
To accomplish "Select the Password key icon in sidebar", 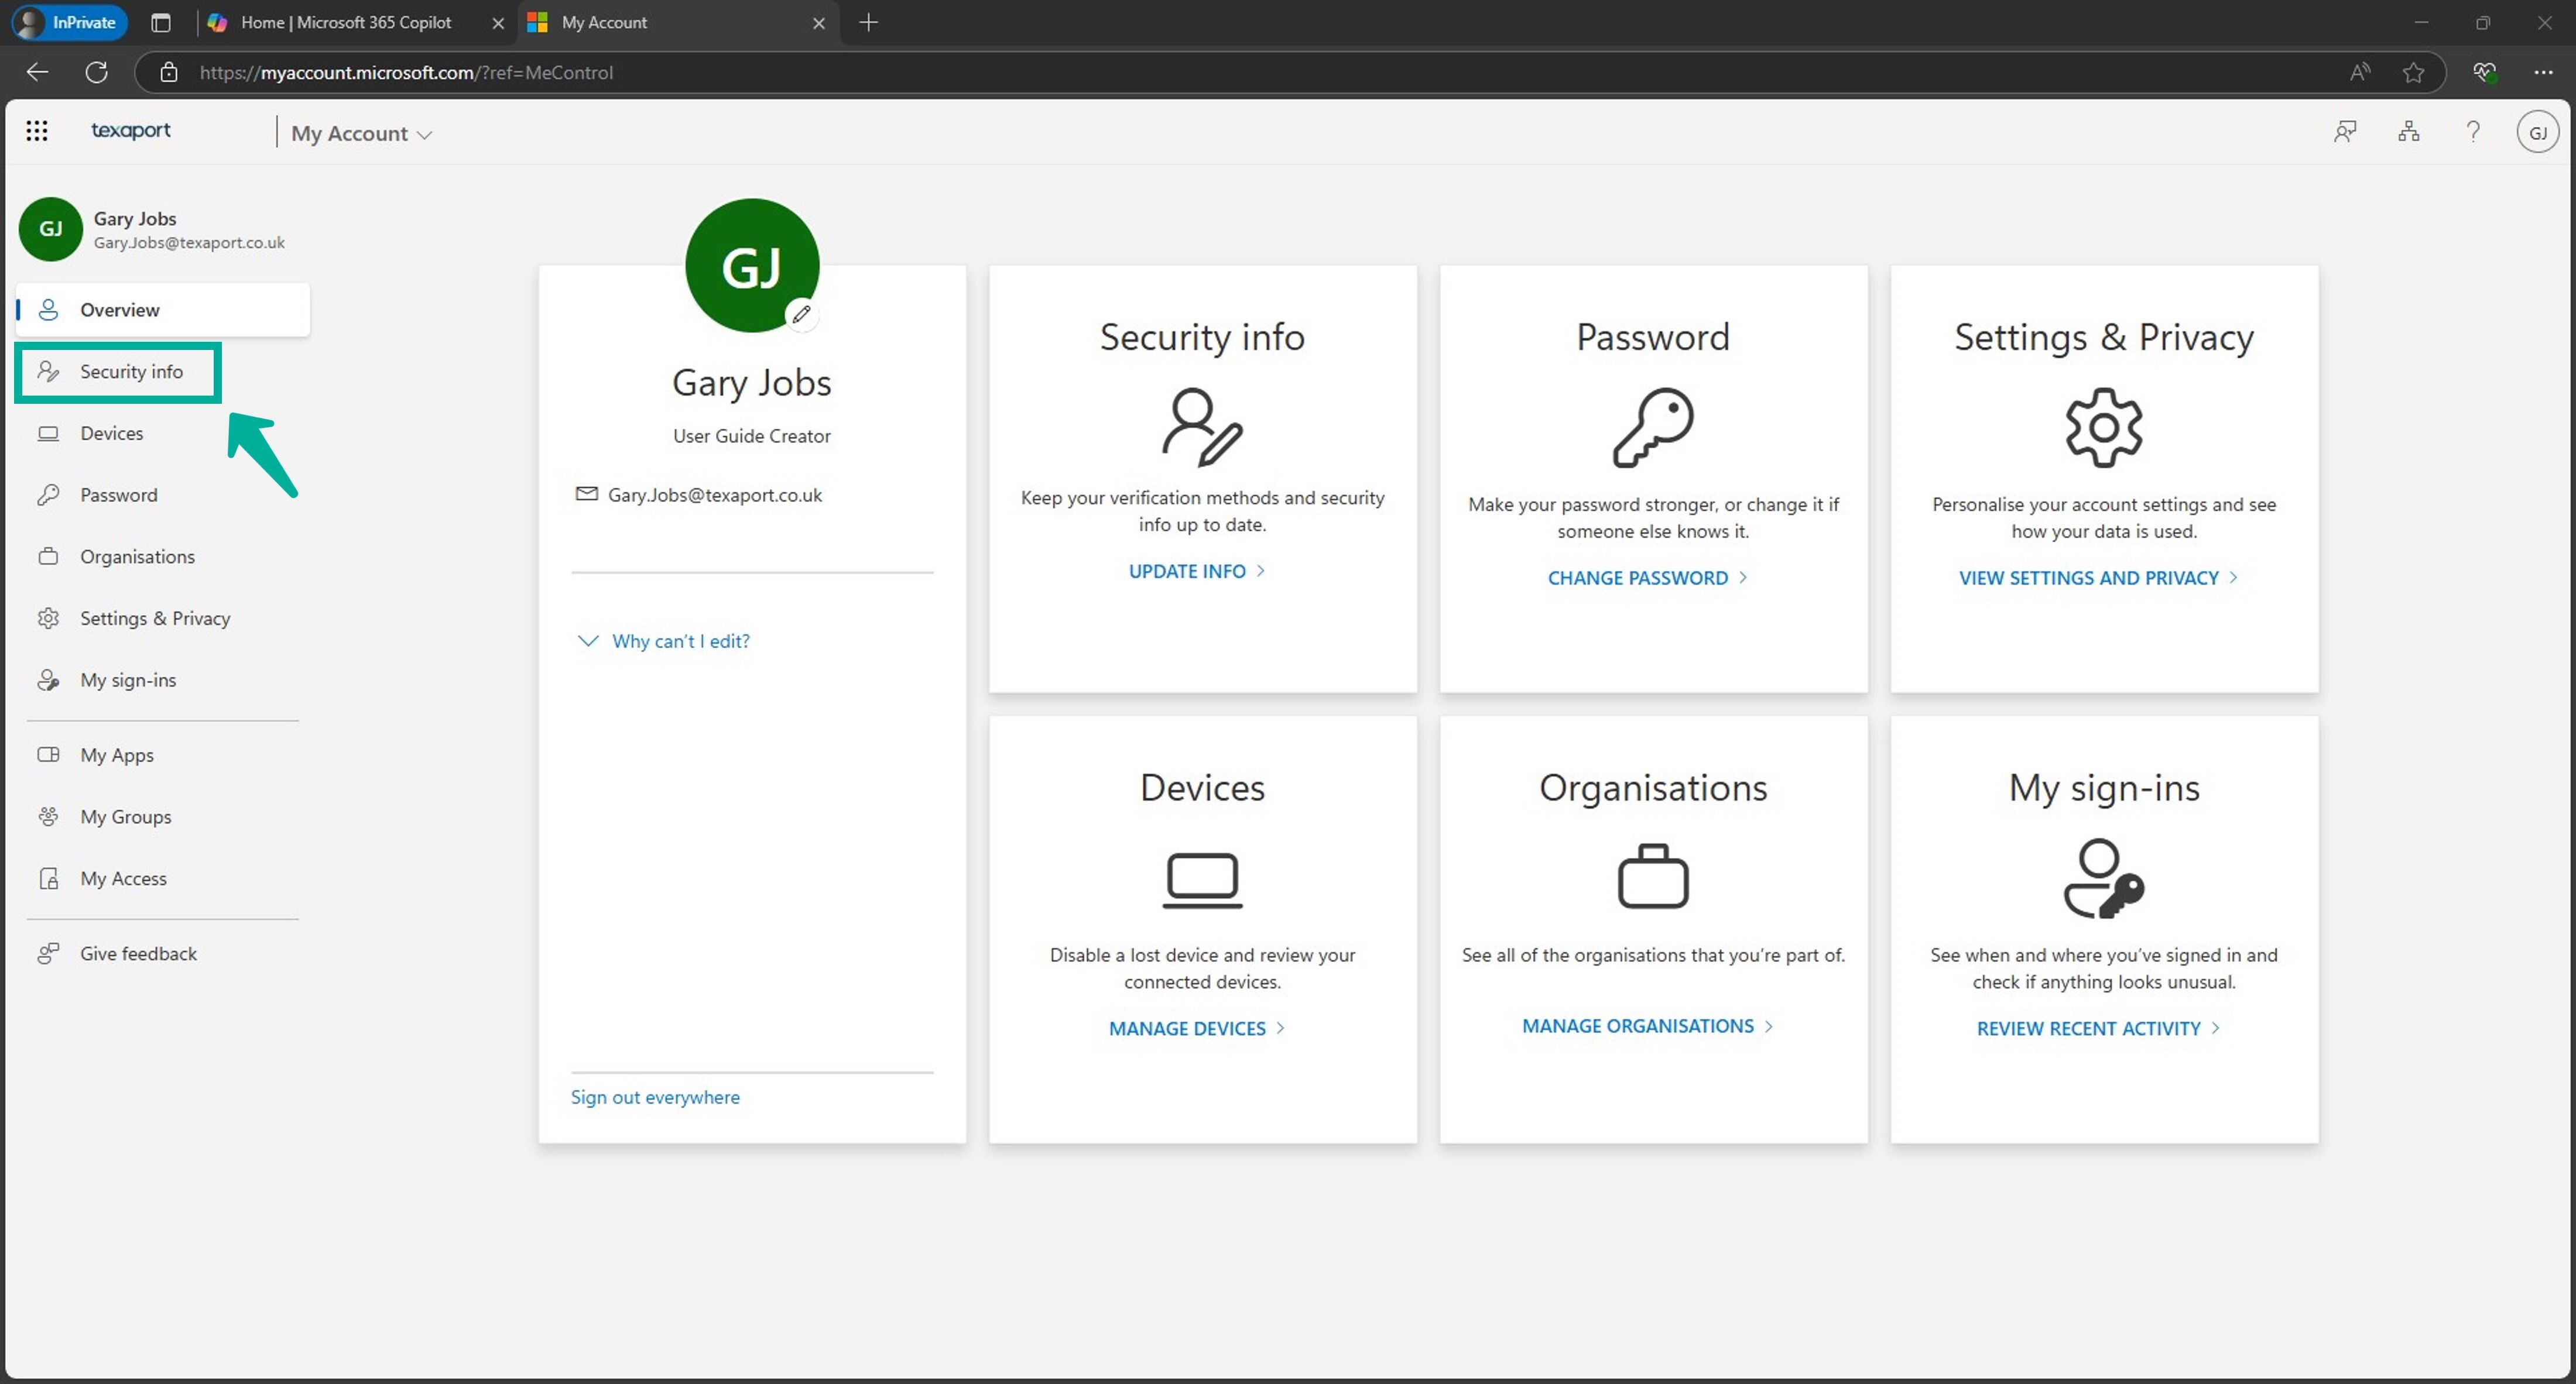I will click(49, 494).
